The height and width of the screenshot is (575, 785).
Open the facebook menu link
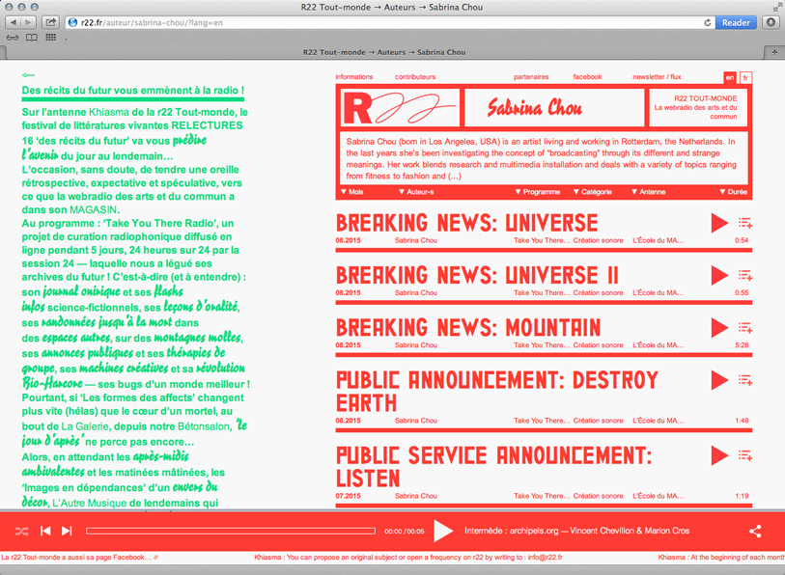587,76
